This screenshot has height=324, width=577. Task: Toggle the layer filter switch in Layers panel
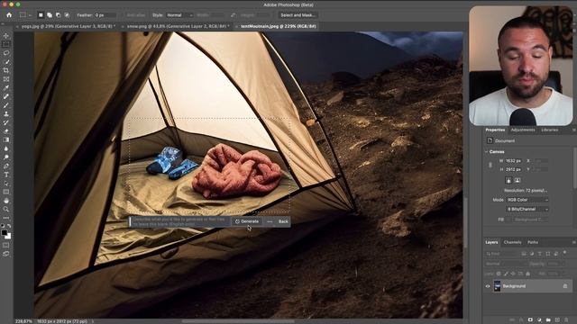565,253
